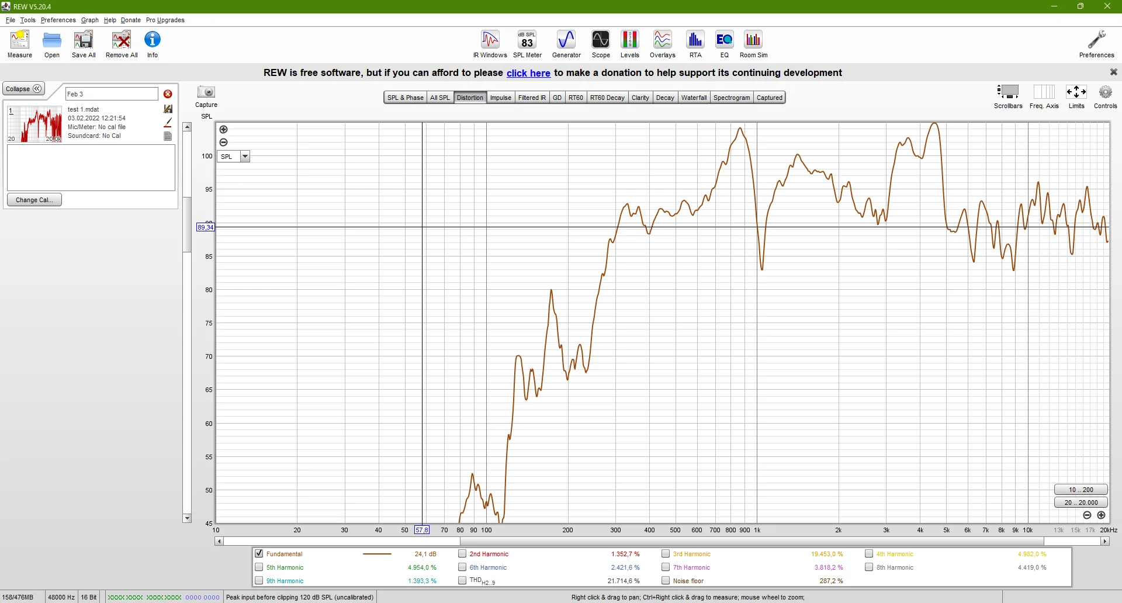Screen dimensions: 1122x603
Task: Select the test 1.mdat measurement thumbnail
Action: coord(34,124)
